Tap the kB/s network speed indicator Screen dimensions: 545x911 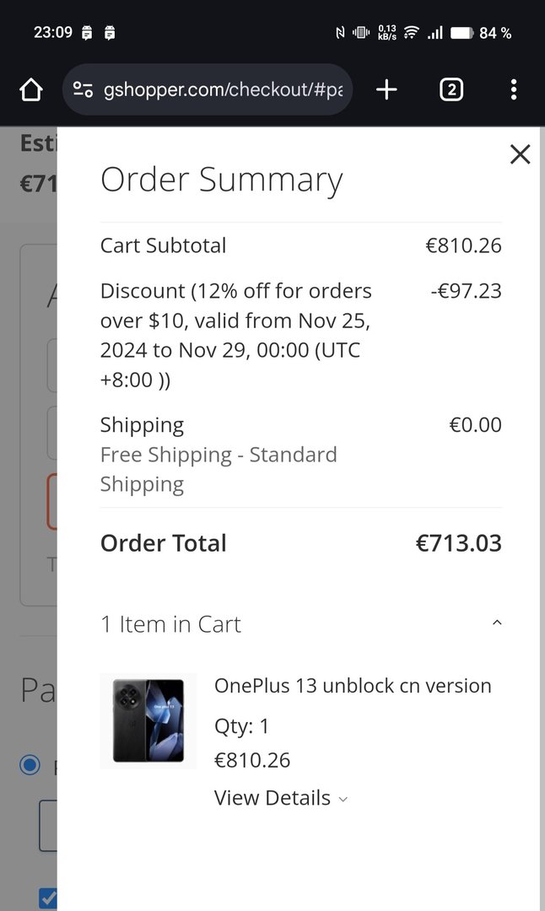click(387, 33)
